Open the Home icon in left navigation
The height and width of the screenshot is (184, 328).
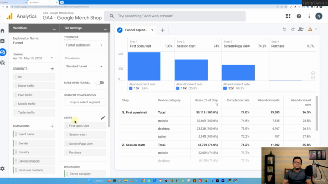(x=2, y=31)
